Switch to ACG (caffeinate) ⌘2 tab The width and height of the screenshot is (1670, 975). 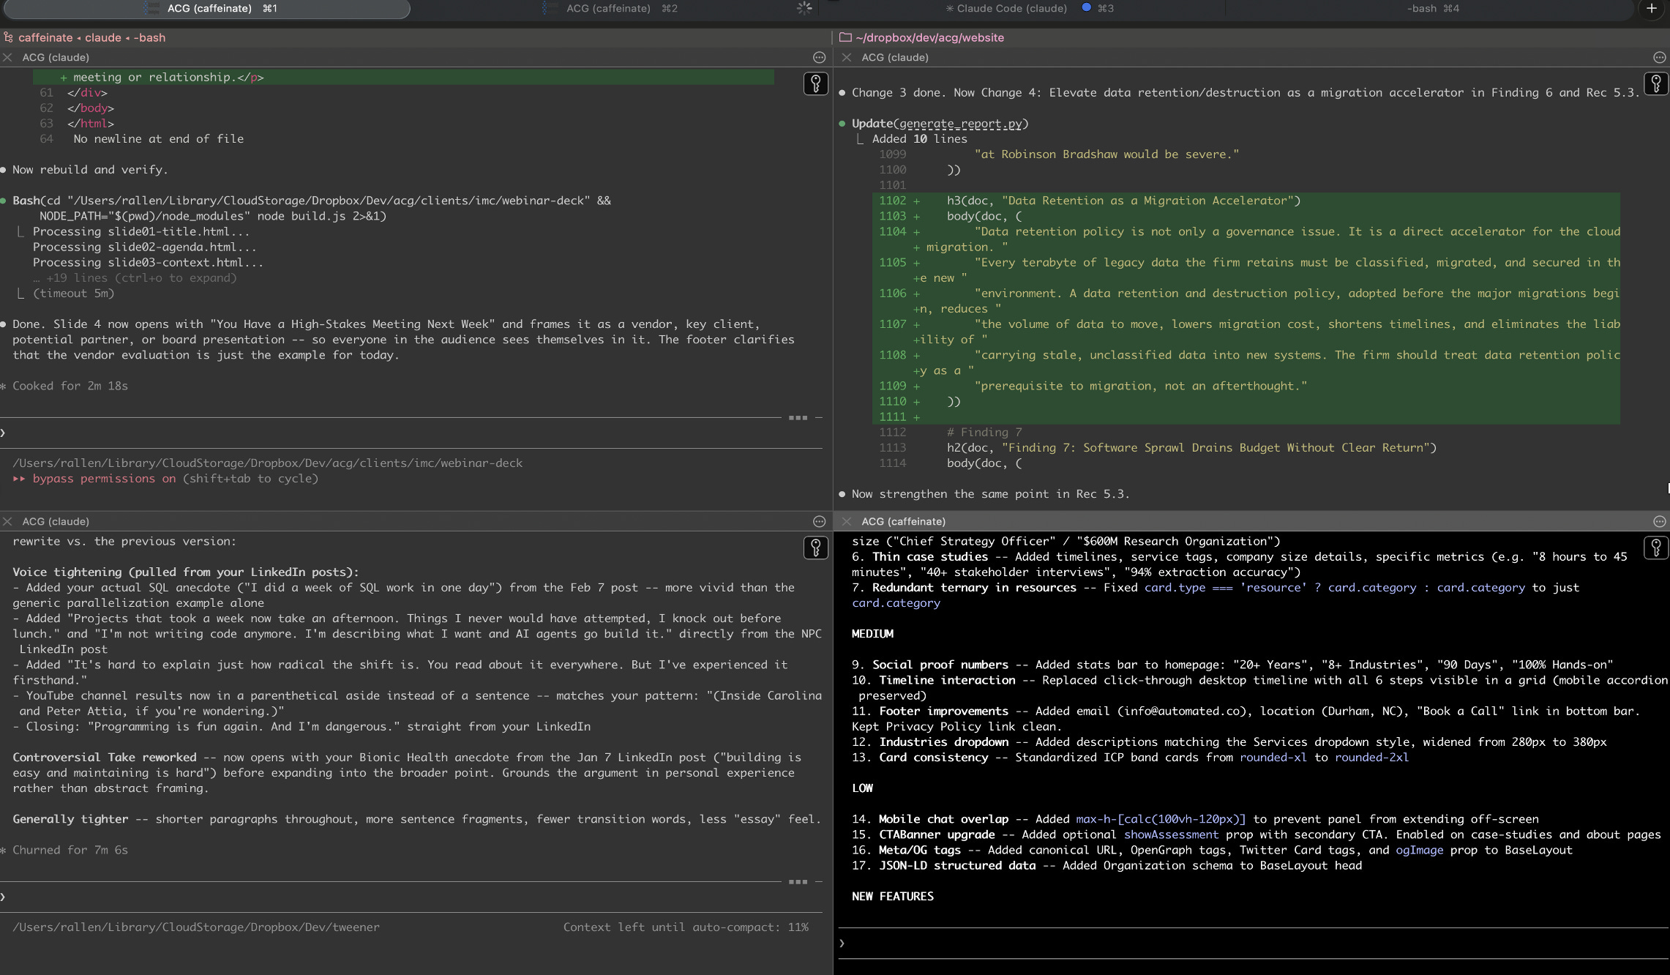pos(621,9)
